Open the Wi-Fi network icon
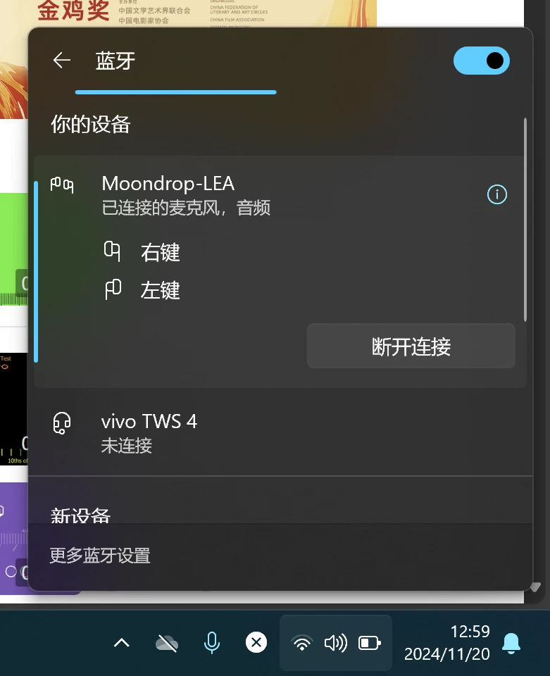 [x=302, y=643]
